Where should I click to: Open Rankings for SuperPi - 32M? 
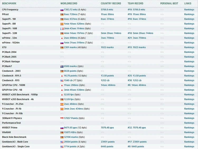tap(189, 33)
